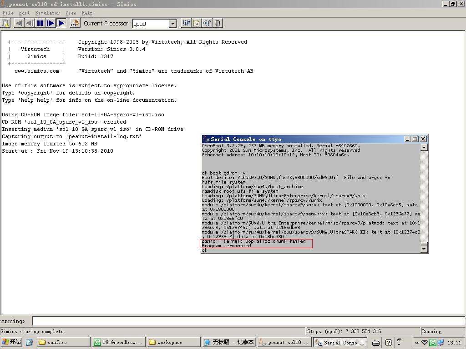Pause the simulation with the stop button
Screen dimensions: 466x349
[40, 23]
